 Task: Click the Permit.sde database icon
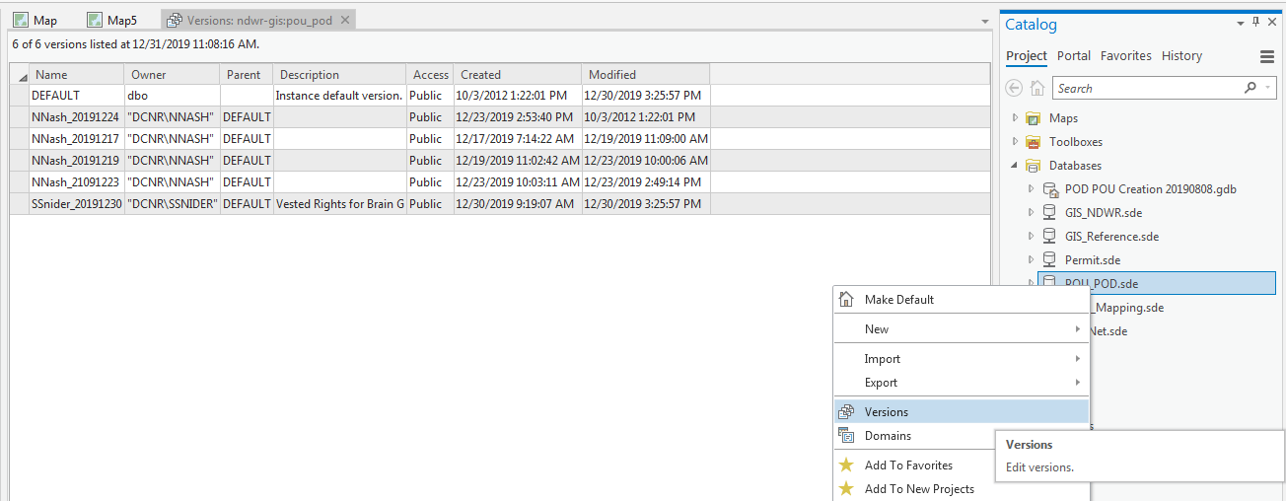[x=1050, y=260]
